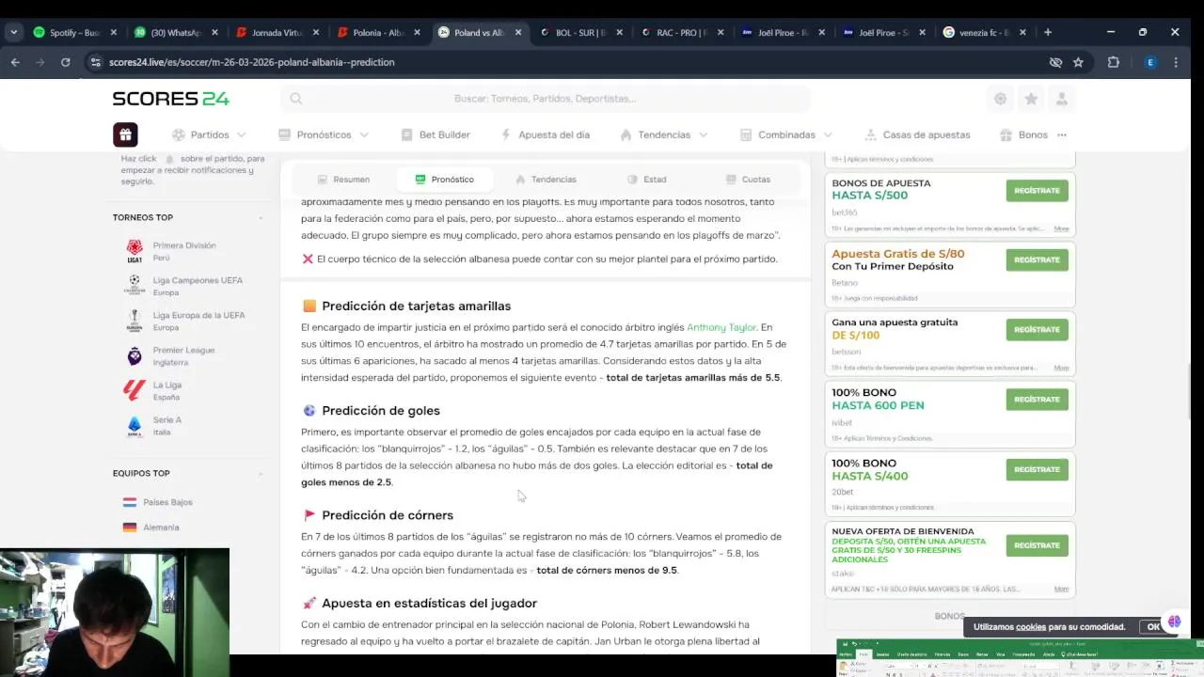The width and height of the screenshot is (1204, 677).
Task: Expand the Partidos menu
Action: (x=209, y=134)
